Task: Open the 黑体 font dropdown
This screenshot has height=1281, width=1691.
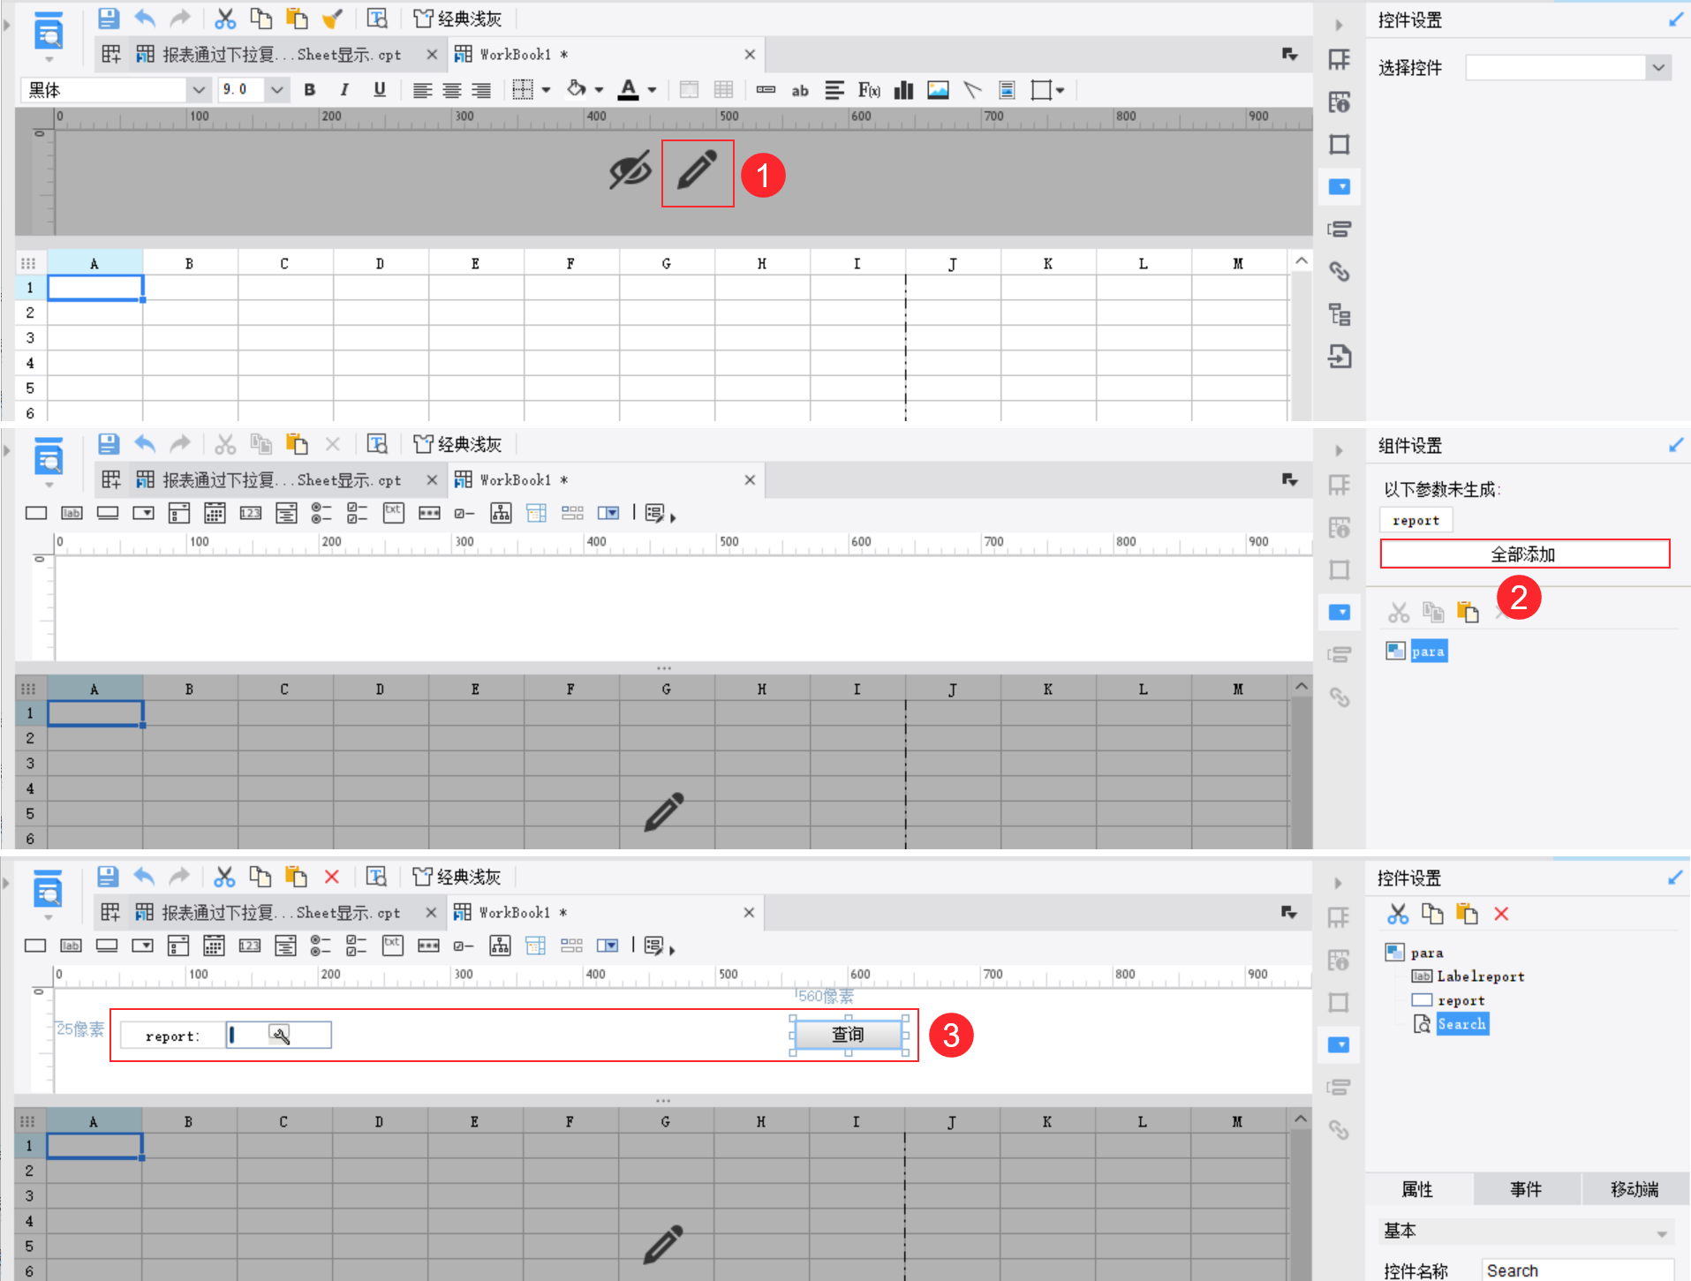Action: (198, 90)
